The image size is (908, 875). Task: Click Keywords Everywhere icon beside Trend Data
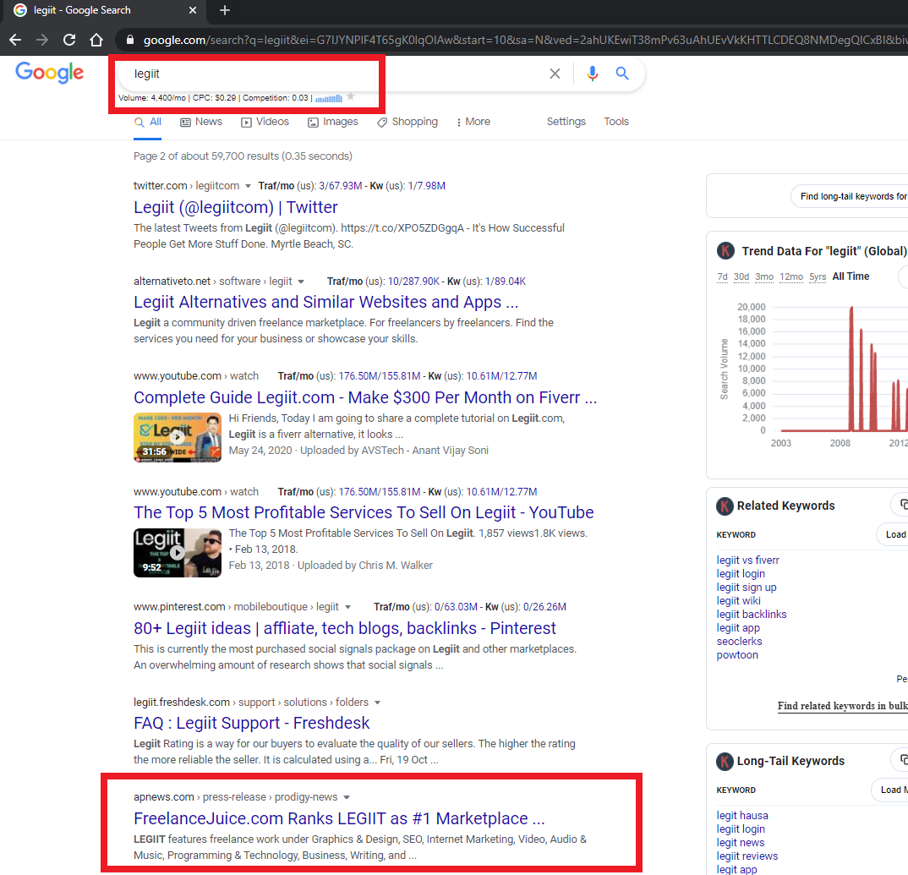coord(725,251)
